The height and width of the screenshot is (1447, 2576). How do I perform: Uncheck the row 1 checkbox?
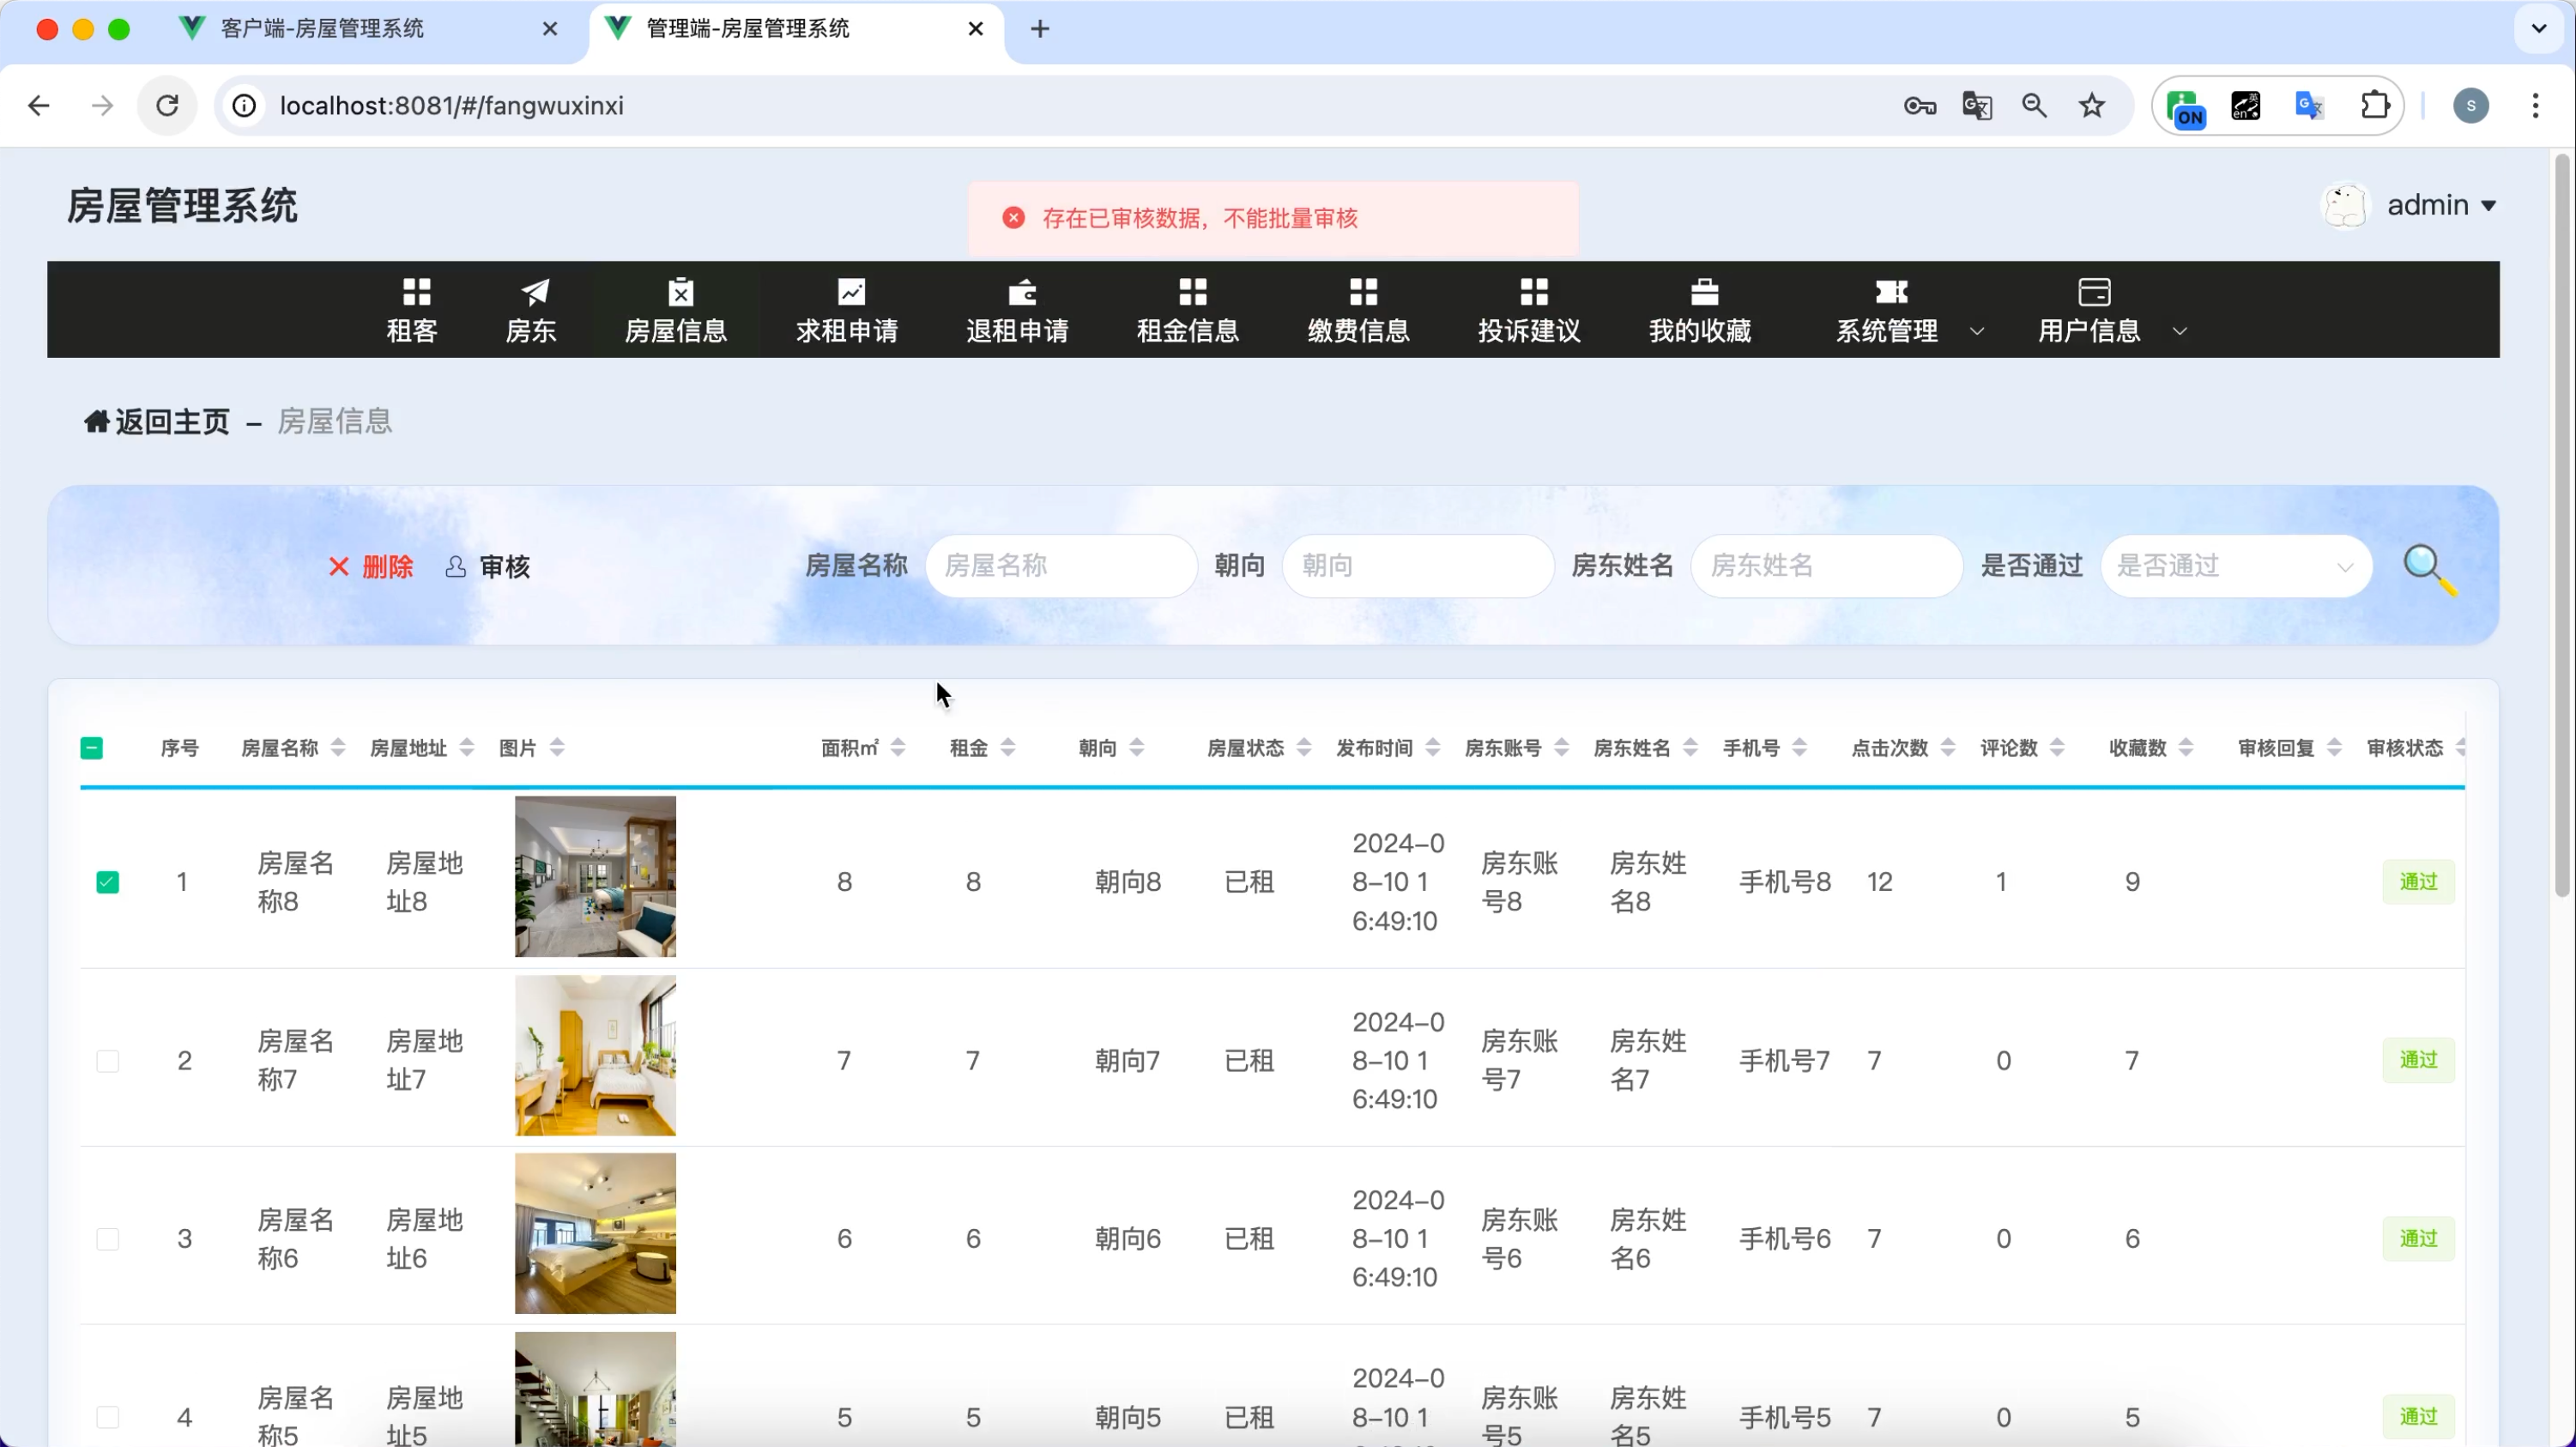coord(108,882)
